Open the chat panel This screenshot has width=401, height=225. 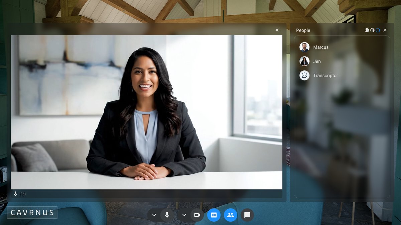click(x=247, y=215)
